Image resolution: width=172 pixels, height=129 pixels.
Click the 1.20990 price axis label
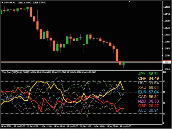click(167, 42)
